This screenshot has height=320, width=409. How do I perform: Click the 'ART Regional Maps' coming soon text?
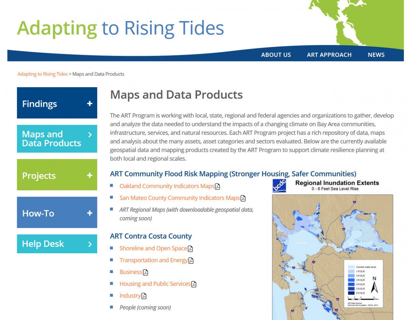point(186,214)
